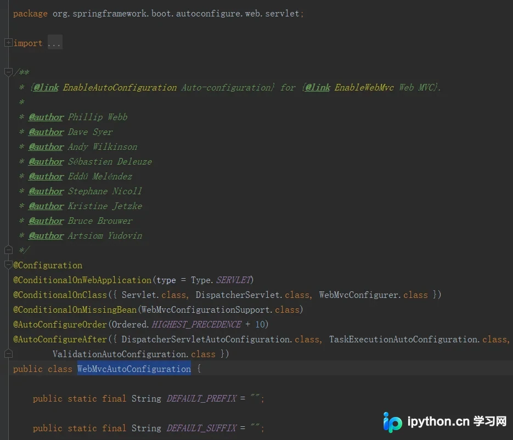Click the @ConditionalOnWebApplication annotation
This screenshot has height=440, width=513.
[x=82, y=280]
